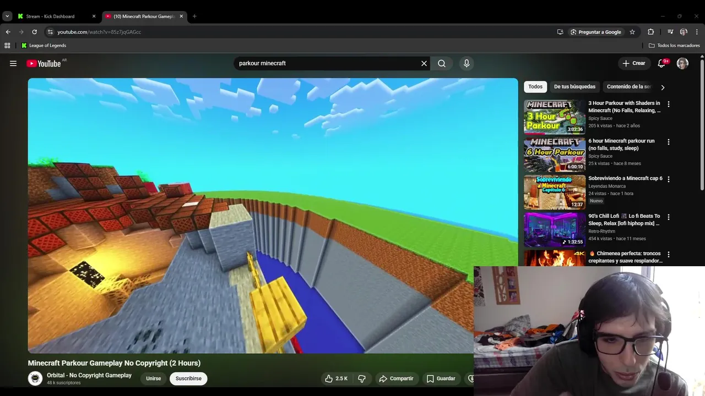Click 'Spicy Sauce' channel under 3 Hour Parkour

[600, 118]
